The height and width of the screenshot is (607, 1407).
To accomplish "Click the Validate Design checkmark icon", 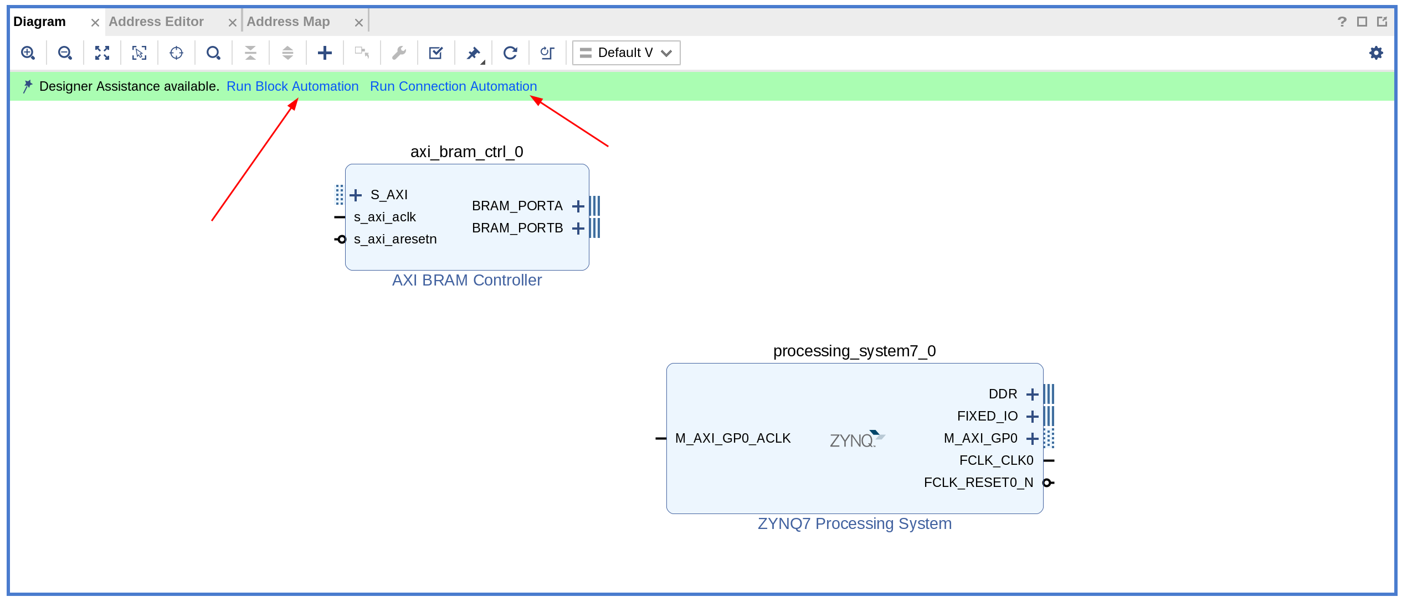I will 436,53.
